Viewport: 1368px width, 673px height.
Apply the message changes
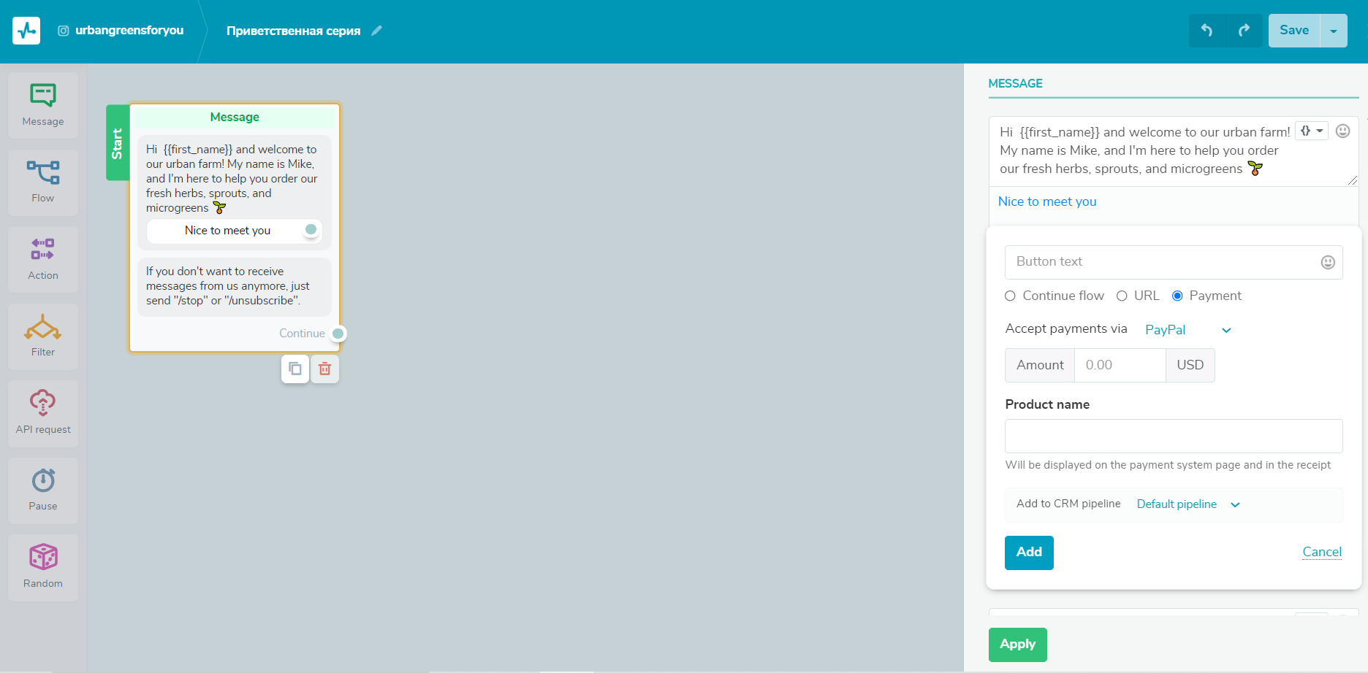(x=1018, y=645)
